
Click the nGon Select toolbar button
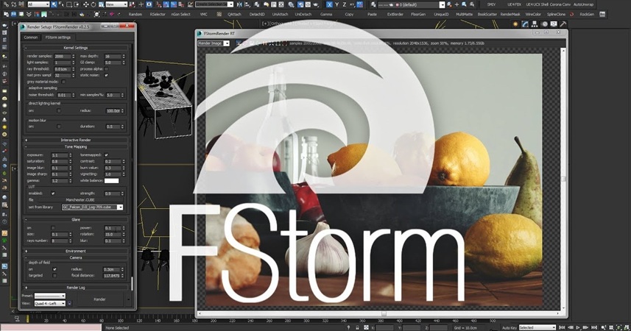180,14
